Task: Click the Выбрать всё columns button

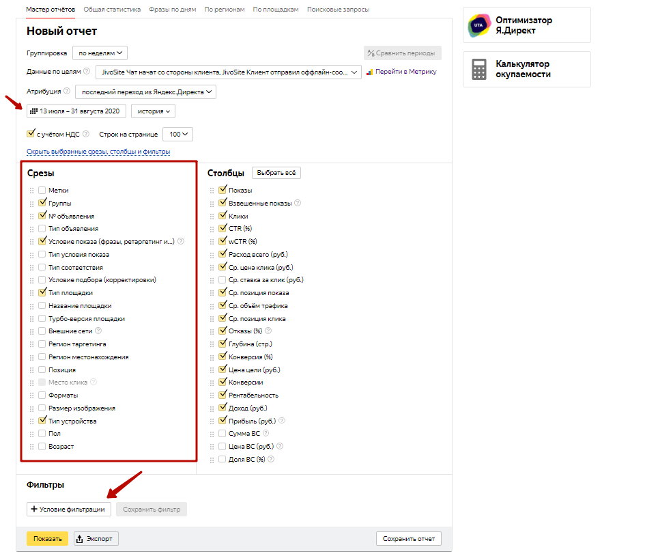Action: 276,173
